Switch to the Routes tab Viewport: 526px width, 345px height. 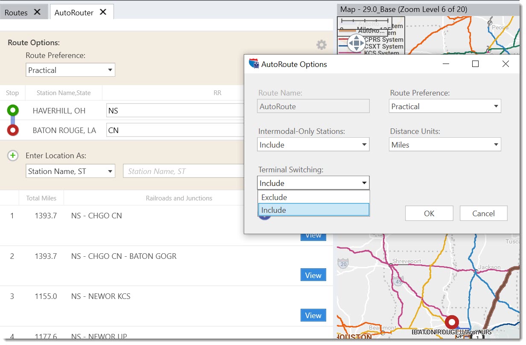[16, 13]
